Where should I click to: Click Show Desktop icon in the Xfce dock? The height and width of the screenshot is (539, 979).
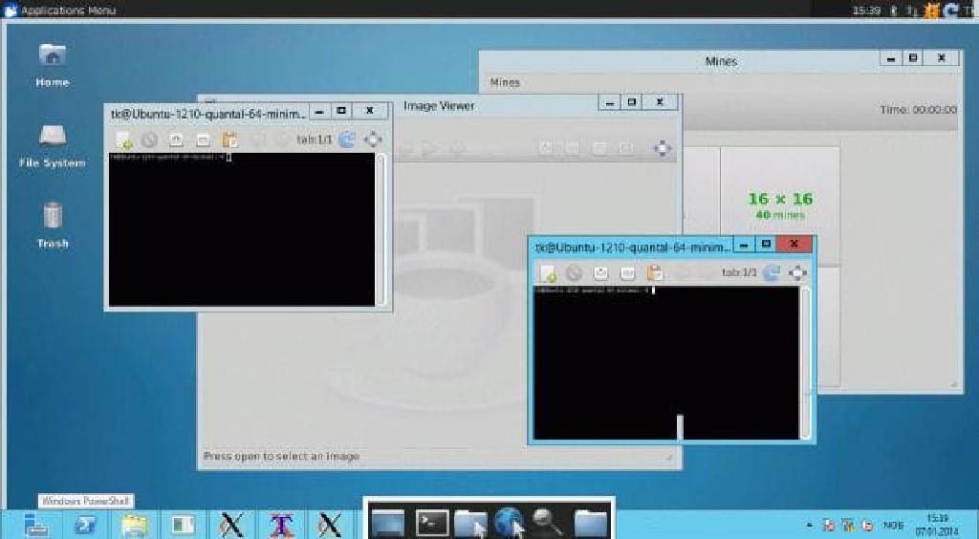point(387,522)
